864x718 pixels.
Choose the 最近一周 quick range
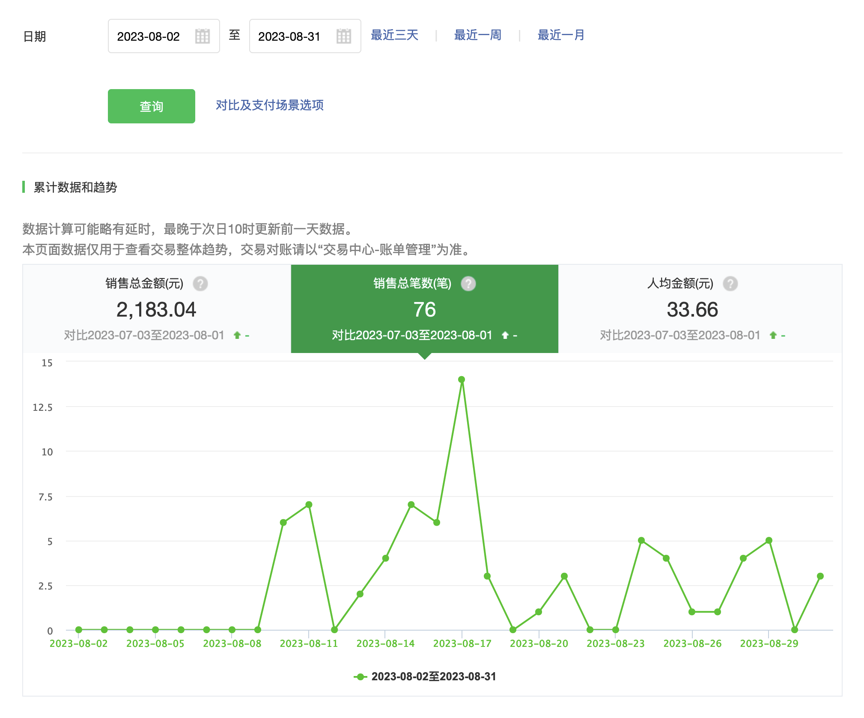pos(477,35)
